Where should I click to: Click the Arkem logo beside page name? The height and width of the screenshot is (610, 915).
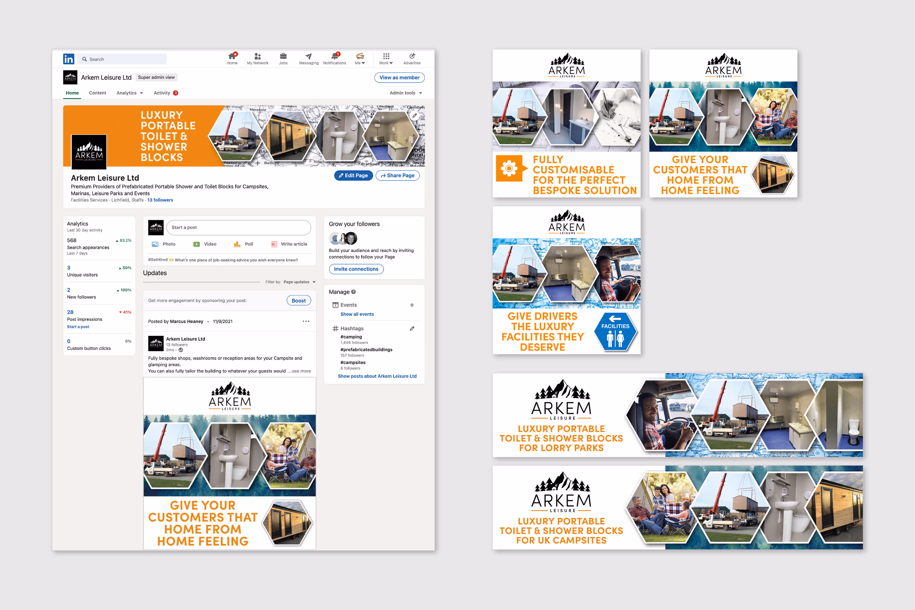pos(71,78)
